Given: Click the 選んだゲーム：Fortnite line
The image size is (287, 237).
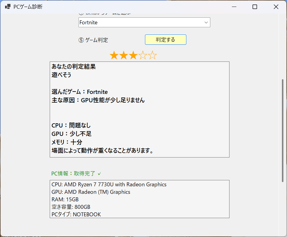Looking at the screenshot, I should (80, 91).
